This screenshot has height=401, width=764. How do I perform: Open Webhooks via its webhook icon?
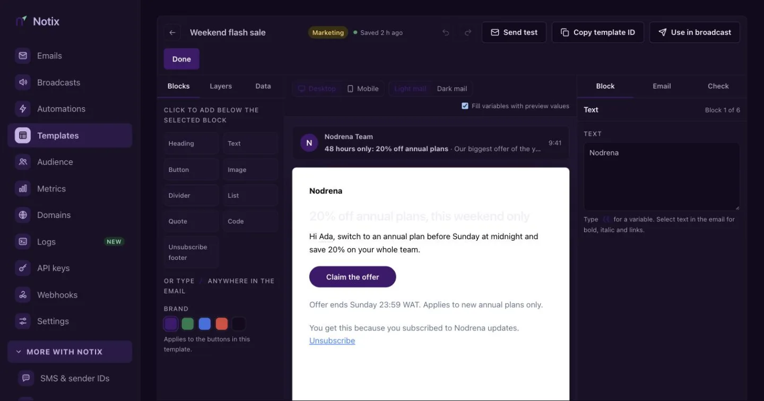tap(23, 294)
